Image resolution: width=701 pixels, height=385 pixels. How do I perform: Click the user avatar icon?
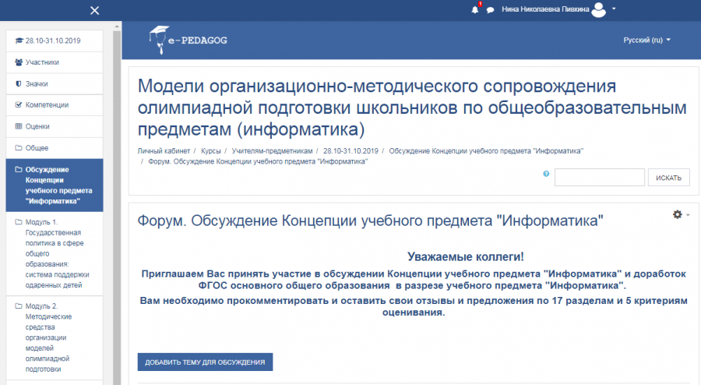click(x=599, y=9)
